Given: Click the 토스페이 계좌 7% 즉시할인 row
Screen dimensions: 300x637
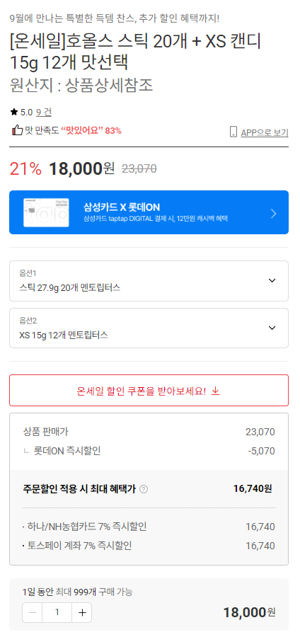Looking at the screenshot, I should pos(149,546).
